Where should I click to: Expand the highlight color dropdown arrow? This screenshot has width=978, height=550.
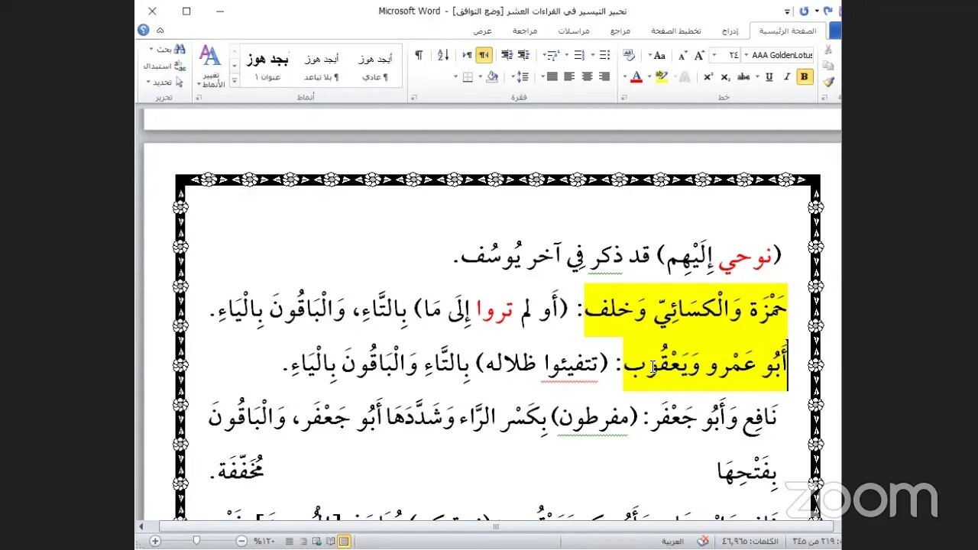coord(649,76)
